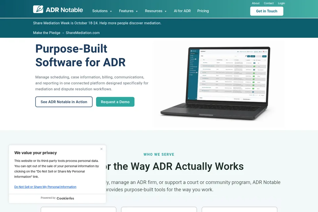The height and width of the screenshot is (212, 318).
Task: Expand the Features dropdown arrow
Action: coord(137,11)
